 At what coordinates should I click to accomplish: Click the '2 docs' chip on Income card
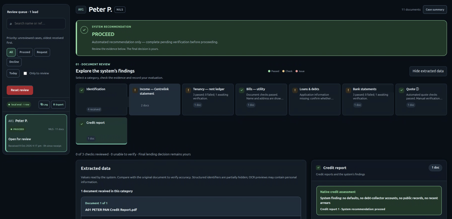145,105
